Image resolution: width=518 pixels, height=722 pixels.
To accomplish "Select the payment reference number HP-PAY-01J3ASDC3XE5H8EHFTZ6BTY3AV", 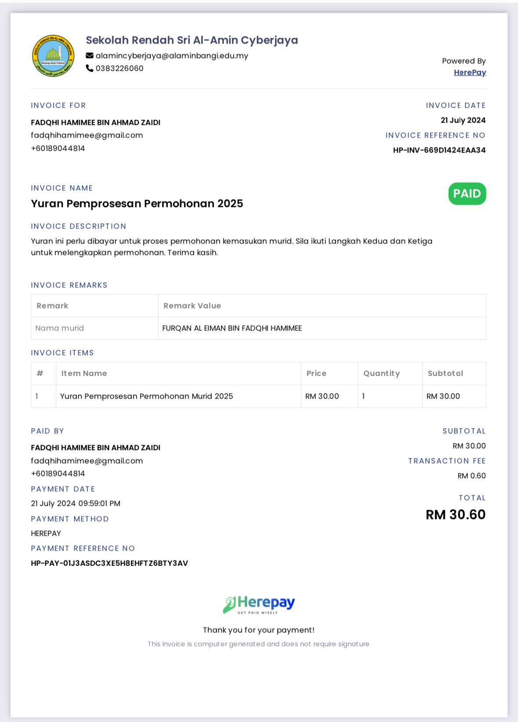I will pos(109,563).
